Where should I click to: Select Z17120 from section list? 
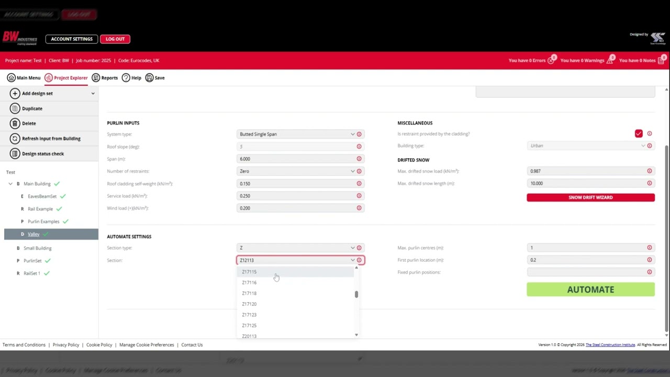coord(296,304)
